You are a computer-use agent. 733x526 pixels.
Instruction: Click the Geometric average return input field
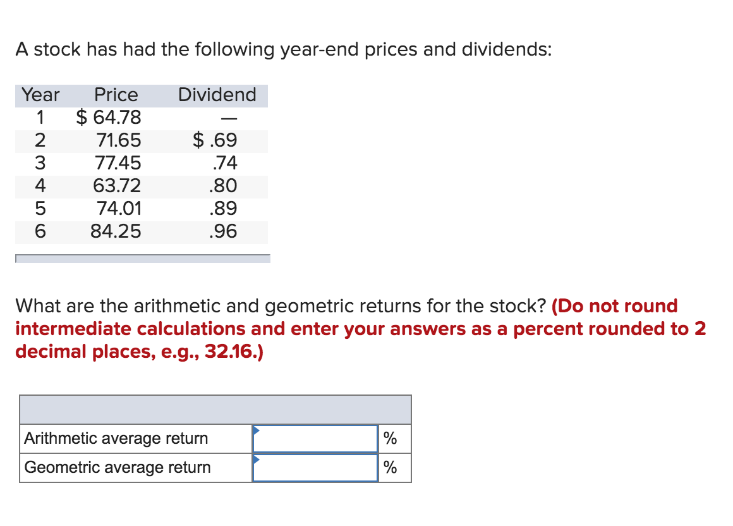(x=315, y=468)
